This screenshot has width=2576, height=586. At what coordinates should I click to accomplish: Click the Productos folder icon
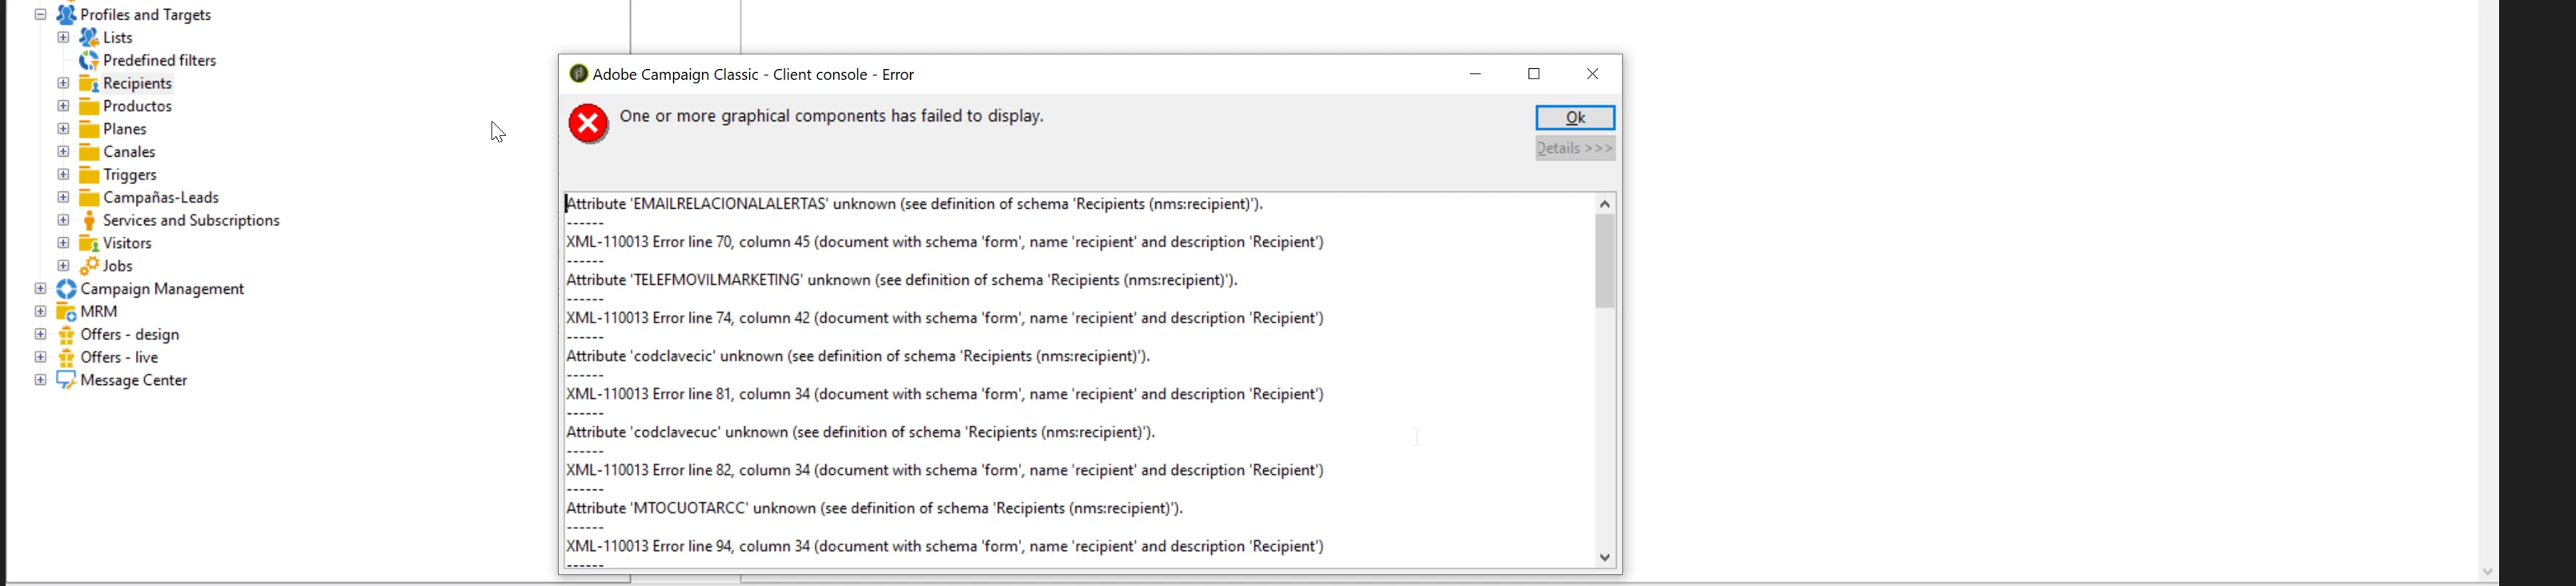pyautogui.click(x=89, y=106)
